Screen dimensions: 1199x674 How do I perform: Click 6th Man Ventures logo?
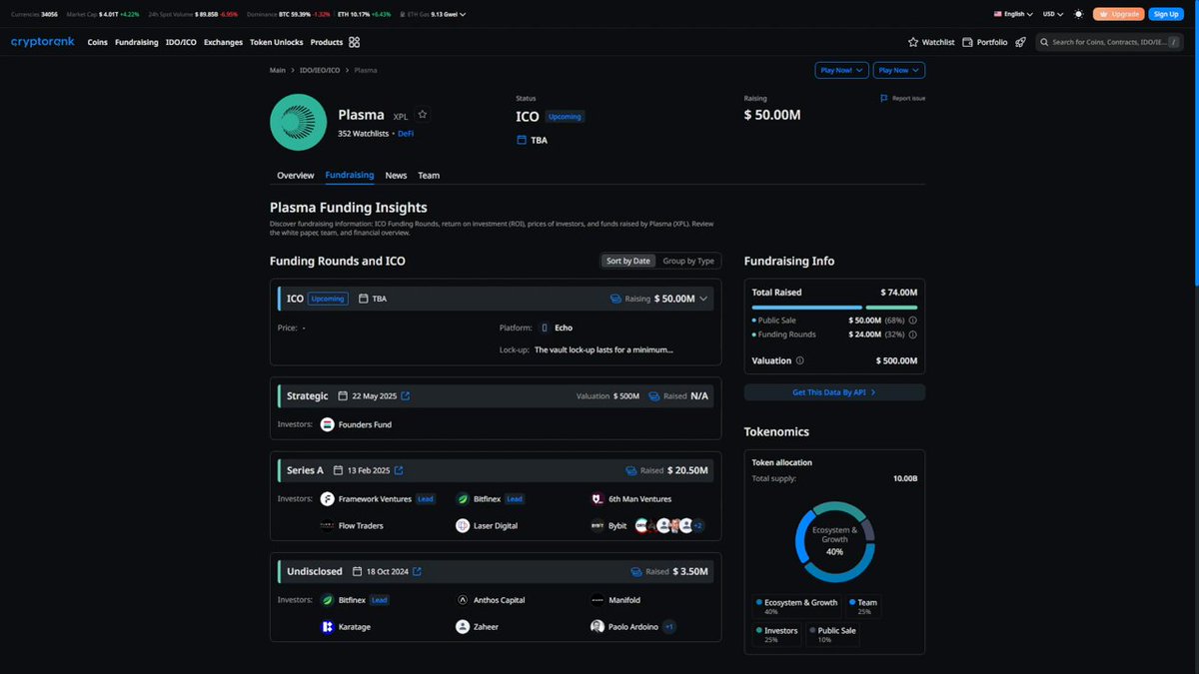[x=598, y=498]
